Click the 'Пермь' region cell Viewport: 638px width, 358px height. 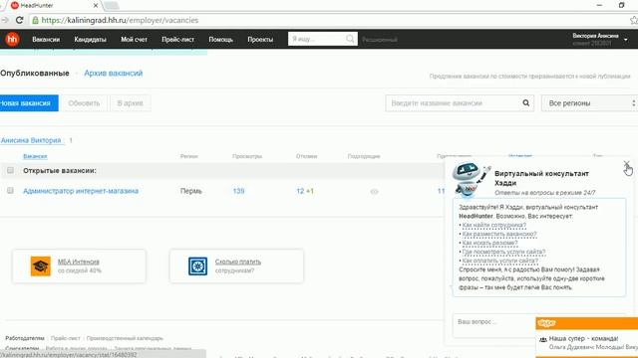click(190, 191)
